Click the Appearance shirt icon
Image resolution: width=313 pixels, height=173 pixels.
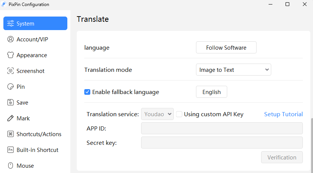click(11, 55)
